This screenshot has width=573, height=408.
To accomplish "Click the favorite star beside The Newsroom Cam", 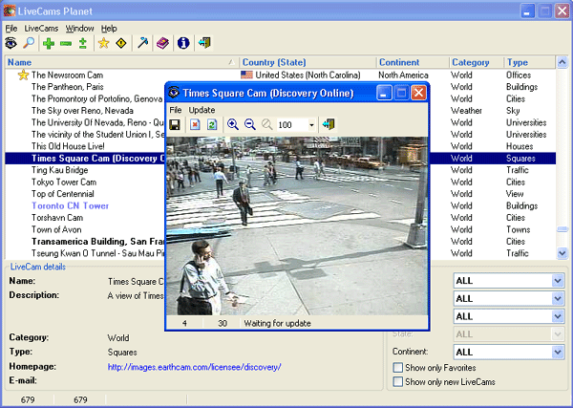I will [x=23, y=75].
